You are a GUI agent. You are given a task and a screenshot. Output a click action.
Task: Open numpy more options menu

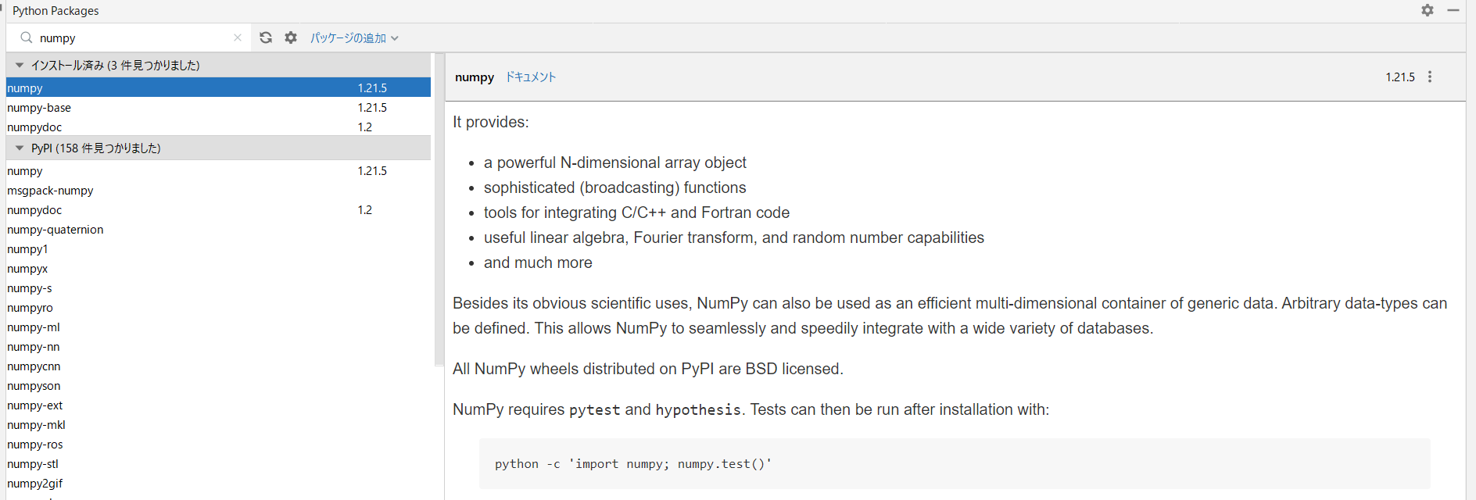point(1430,77)
